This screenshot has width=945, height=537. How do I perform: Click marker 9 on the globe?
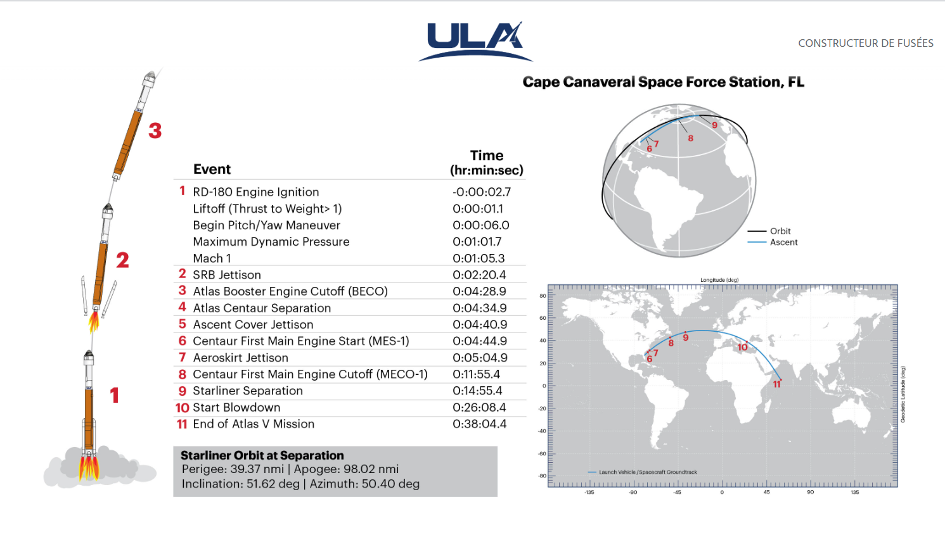[715, 125]
